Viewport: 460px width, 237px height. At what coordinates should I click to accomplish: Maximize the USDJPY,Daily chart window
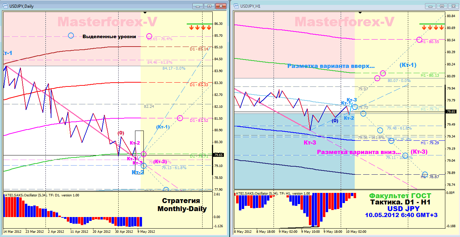click(209, 6)
